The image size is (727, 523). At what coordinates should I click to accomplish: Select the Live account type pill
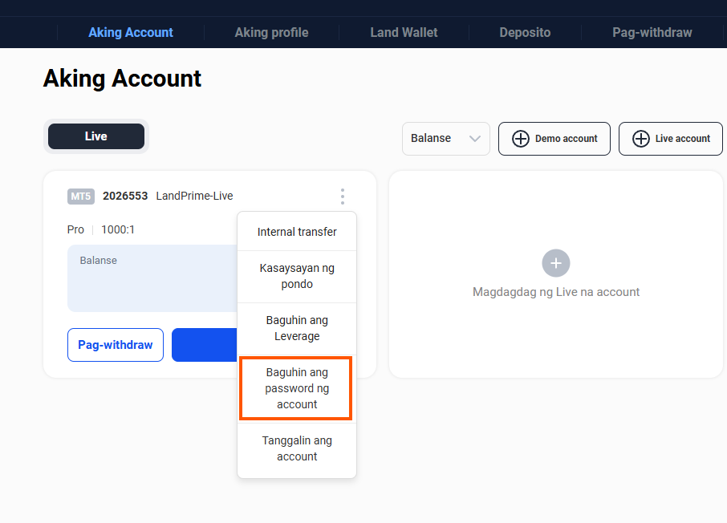pyautogui.click(x=96, y=136)
